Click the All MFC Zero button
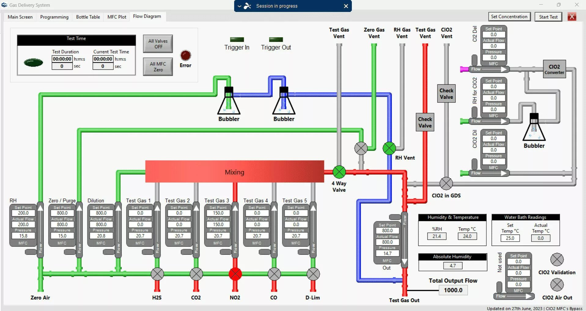 pyautogui.click(x=158, y=67)
